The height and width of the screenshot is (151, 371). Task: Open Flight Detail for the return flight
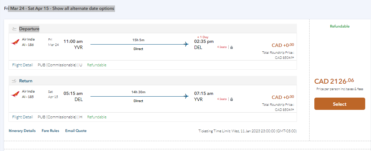23,117
